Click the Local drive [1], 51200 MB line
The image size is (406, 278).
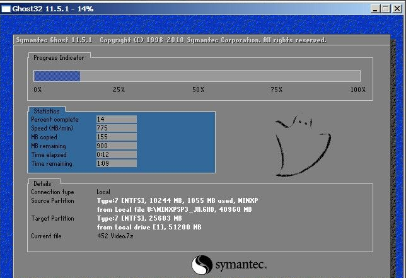click(149, 228)
